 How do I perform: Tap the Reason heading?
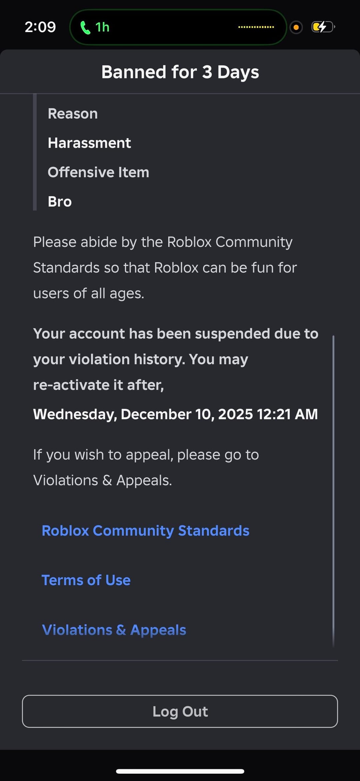[x=73, y=114]
